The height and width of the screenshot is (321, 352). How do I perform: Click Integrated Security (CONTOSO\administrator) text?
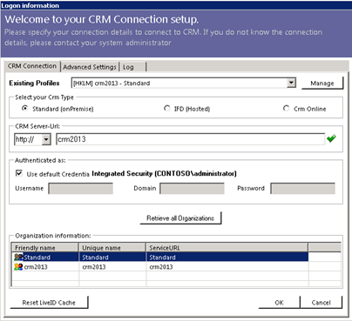coord(164,173)
